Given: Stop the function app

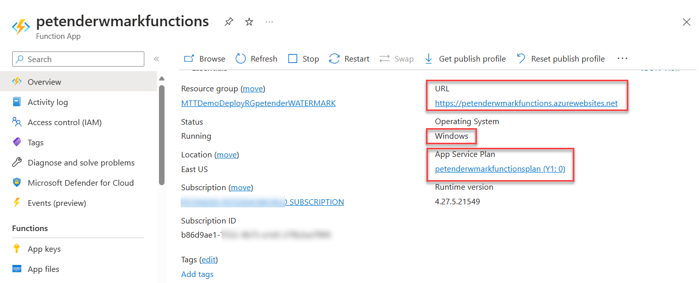Looking at the screenshot, I should (303, 59).
